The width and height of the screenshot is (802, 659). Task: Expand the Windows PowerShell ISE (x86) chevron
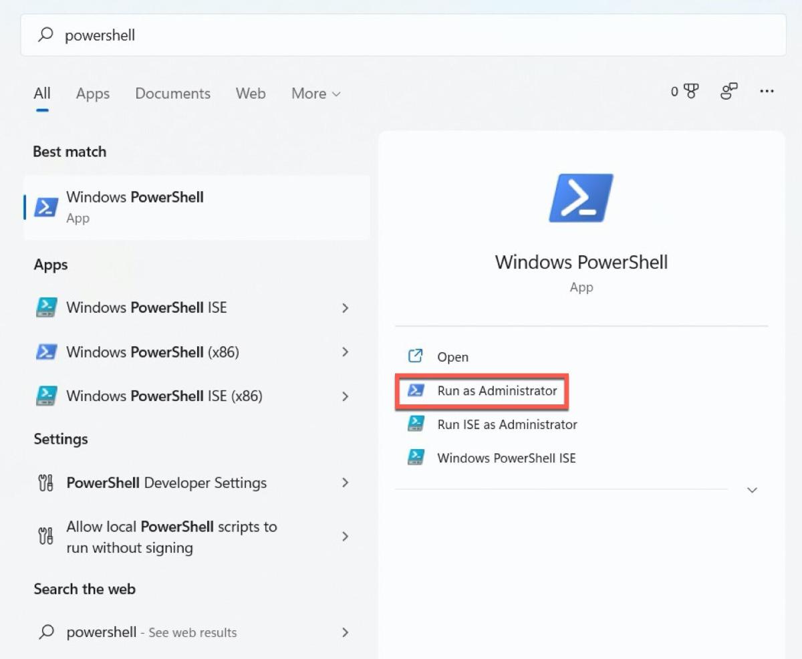[346, 396]
